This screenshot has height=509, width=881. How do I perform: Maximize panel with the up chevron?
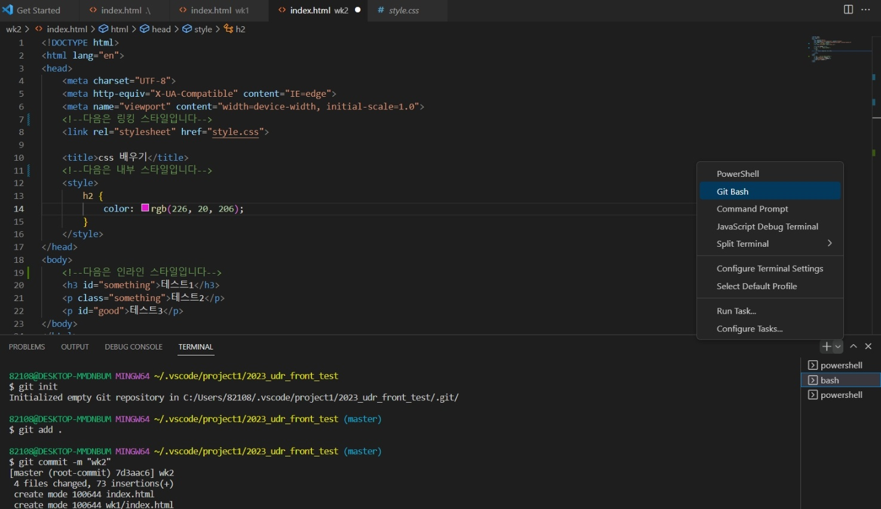854,347
